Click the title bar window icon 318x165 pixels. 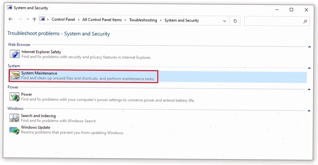coord(9,8)
